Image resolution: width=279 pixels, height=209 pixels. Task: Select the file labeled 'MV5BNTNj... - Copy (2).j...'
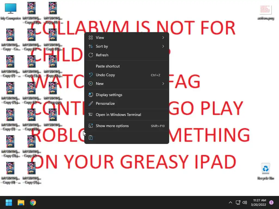pos(10,93)
